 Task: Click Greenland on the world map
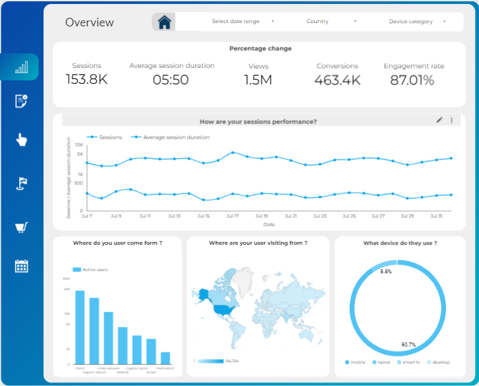point(244,280)
